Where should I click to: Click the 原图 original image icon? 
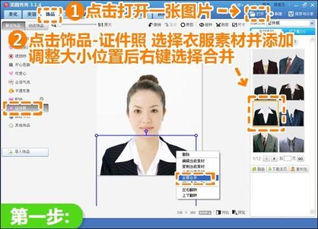pos(183,25)
